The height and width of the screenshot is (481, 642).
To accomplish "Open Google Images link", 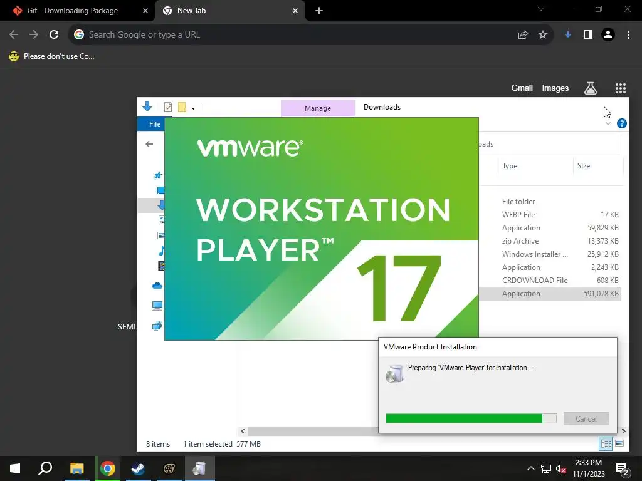I will pos(555,88).
